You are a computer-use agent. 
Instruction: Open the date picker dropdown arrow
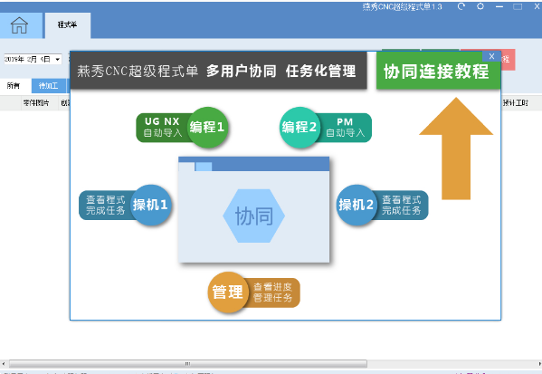pyautogui.click(x=57, y=60)
